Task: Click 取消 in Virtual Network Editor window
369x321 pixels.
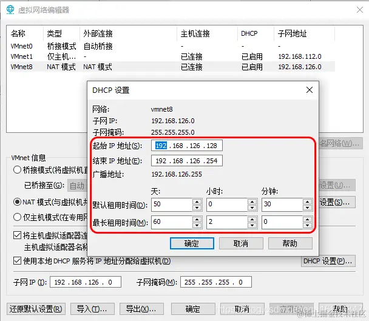Action: pyautogui.click(x=242, y=309)
